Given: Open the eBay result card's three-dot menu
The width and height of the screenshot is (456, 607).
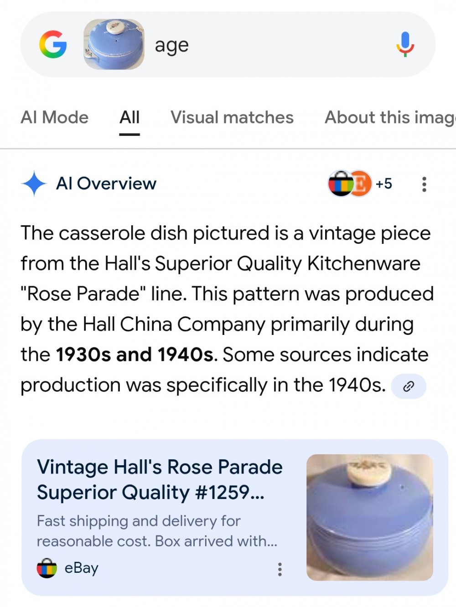Looking at the screenshot, I should click(280, 569).
